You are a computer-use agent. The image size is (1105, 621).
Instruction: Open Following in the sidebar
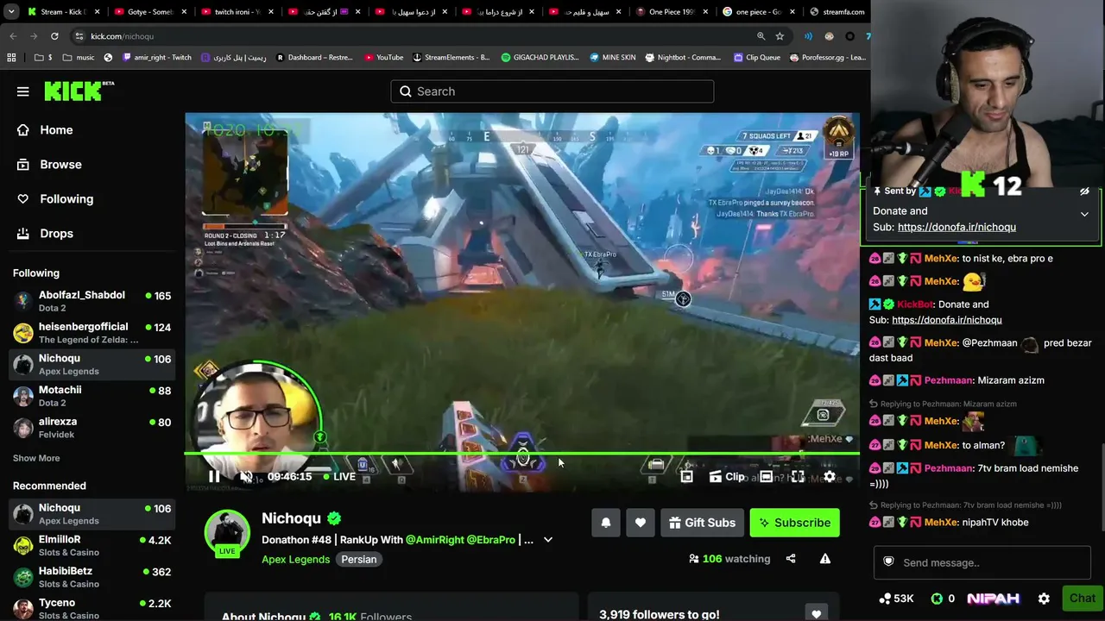point(66,199)
